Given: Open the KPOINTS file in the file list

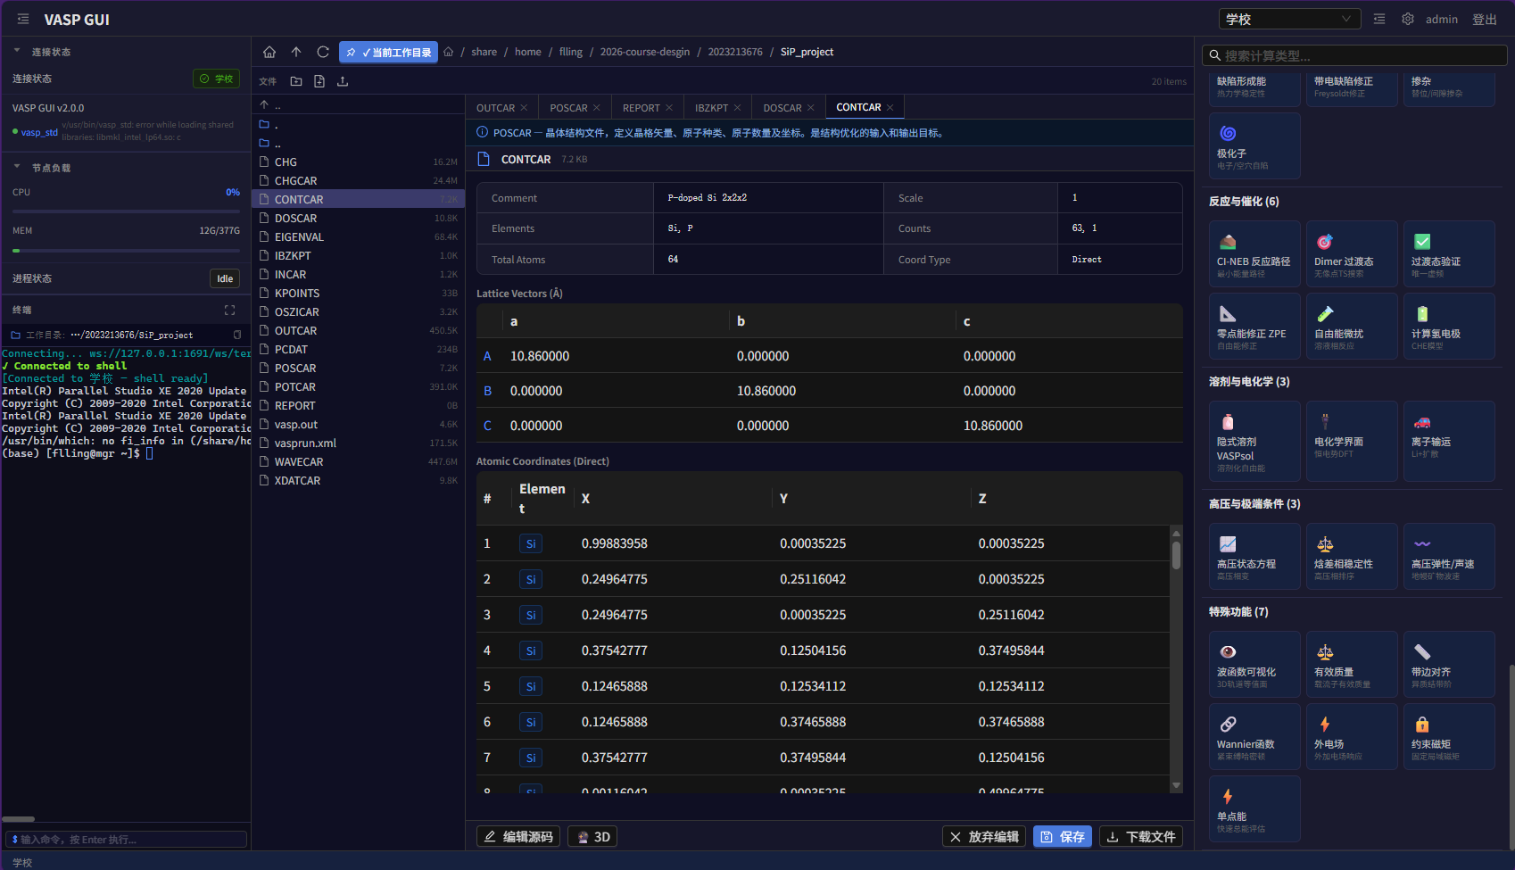Looking at the screenshot, I should [x=358, y=294].
